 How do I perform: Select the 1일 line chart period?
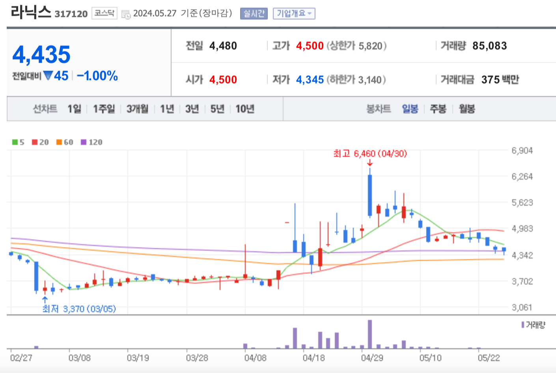click(74, 109)
